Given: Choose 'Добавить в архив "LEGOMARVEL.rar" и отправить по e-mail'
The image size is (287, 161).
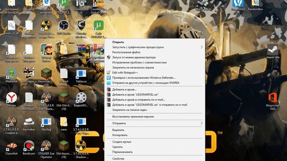Looking at the screenshot, I should click(x=155, y=105).
